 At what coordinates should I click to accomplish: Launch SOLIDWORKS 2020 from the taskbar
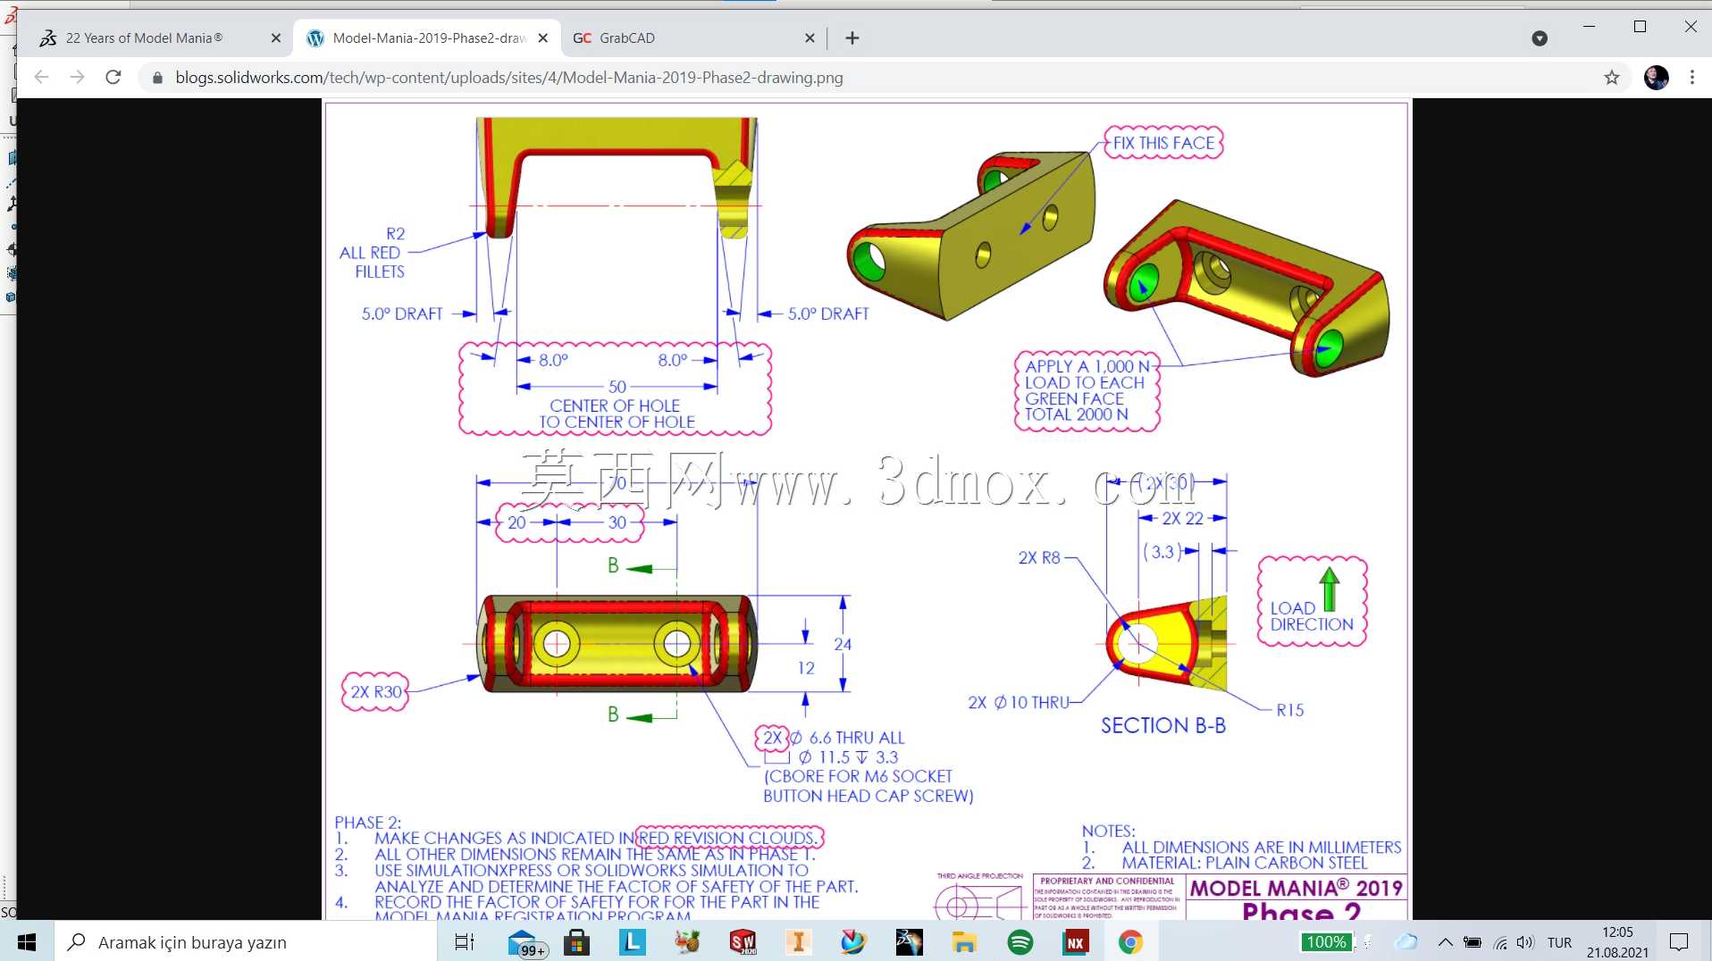(743, 942)
